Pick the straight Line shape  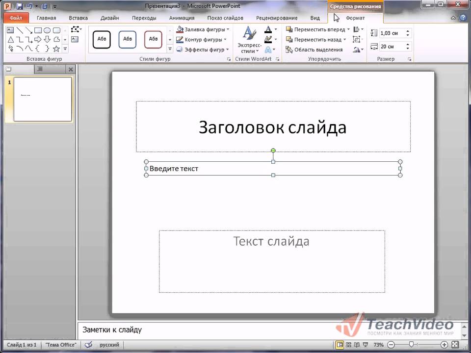pos(20,30)
